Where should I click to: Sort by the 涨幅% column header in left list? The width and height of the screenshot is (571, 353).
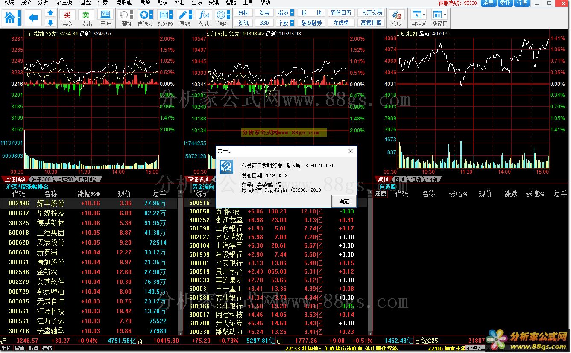click(88, 194)
